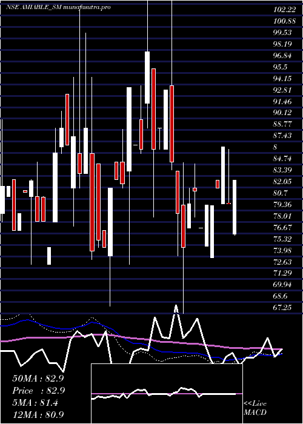The image size is (303, 424).
Task: Select the 94.15 price level label
Action: [x=282, y=78]
